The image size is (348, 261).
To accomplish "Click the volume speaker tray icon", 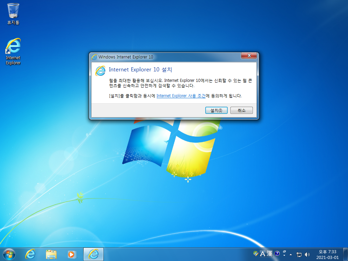I will click(307, 255).
